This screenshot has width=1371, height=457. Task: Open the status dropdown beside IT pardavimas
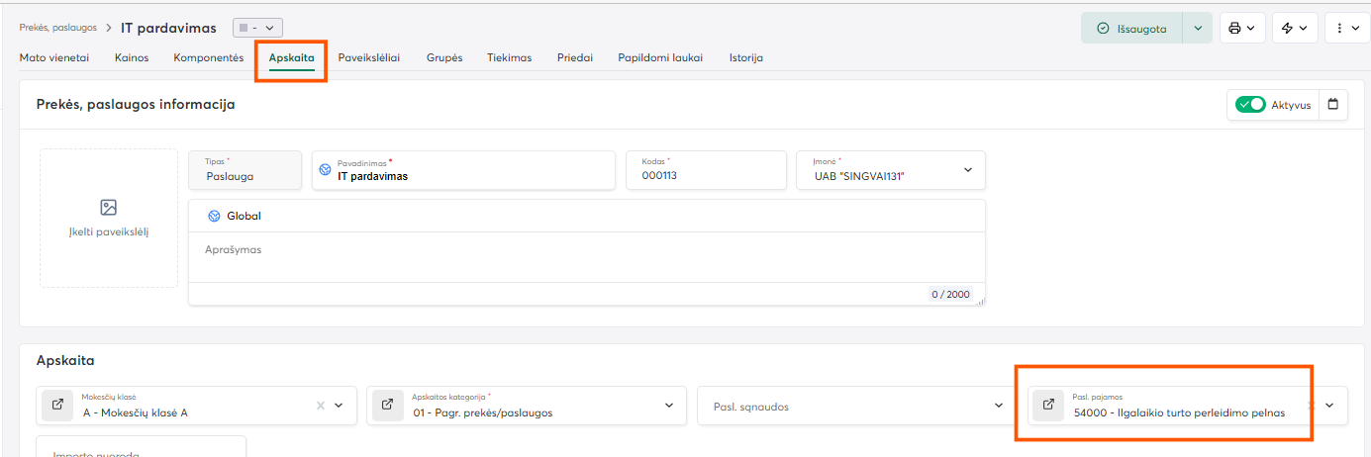coord(257,28)
